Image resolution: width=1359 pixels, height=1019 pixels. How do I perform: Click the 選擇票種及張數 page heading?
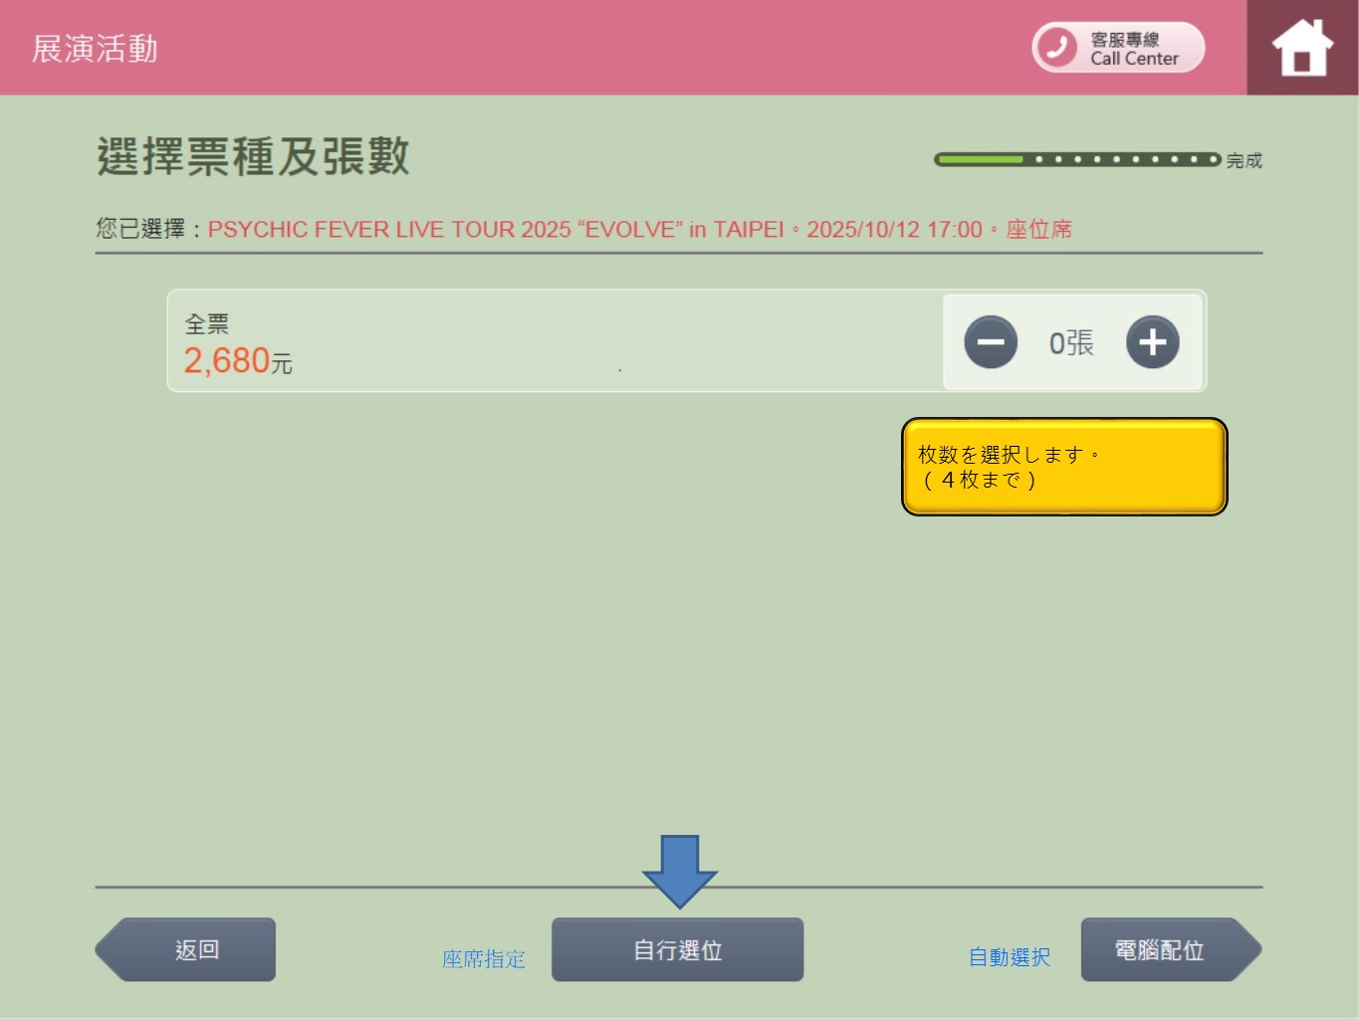[x=253, y=157]
